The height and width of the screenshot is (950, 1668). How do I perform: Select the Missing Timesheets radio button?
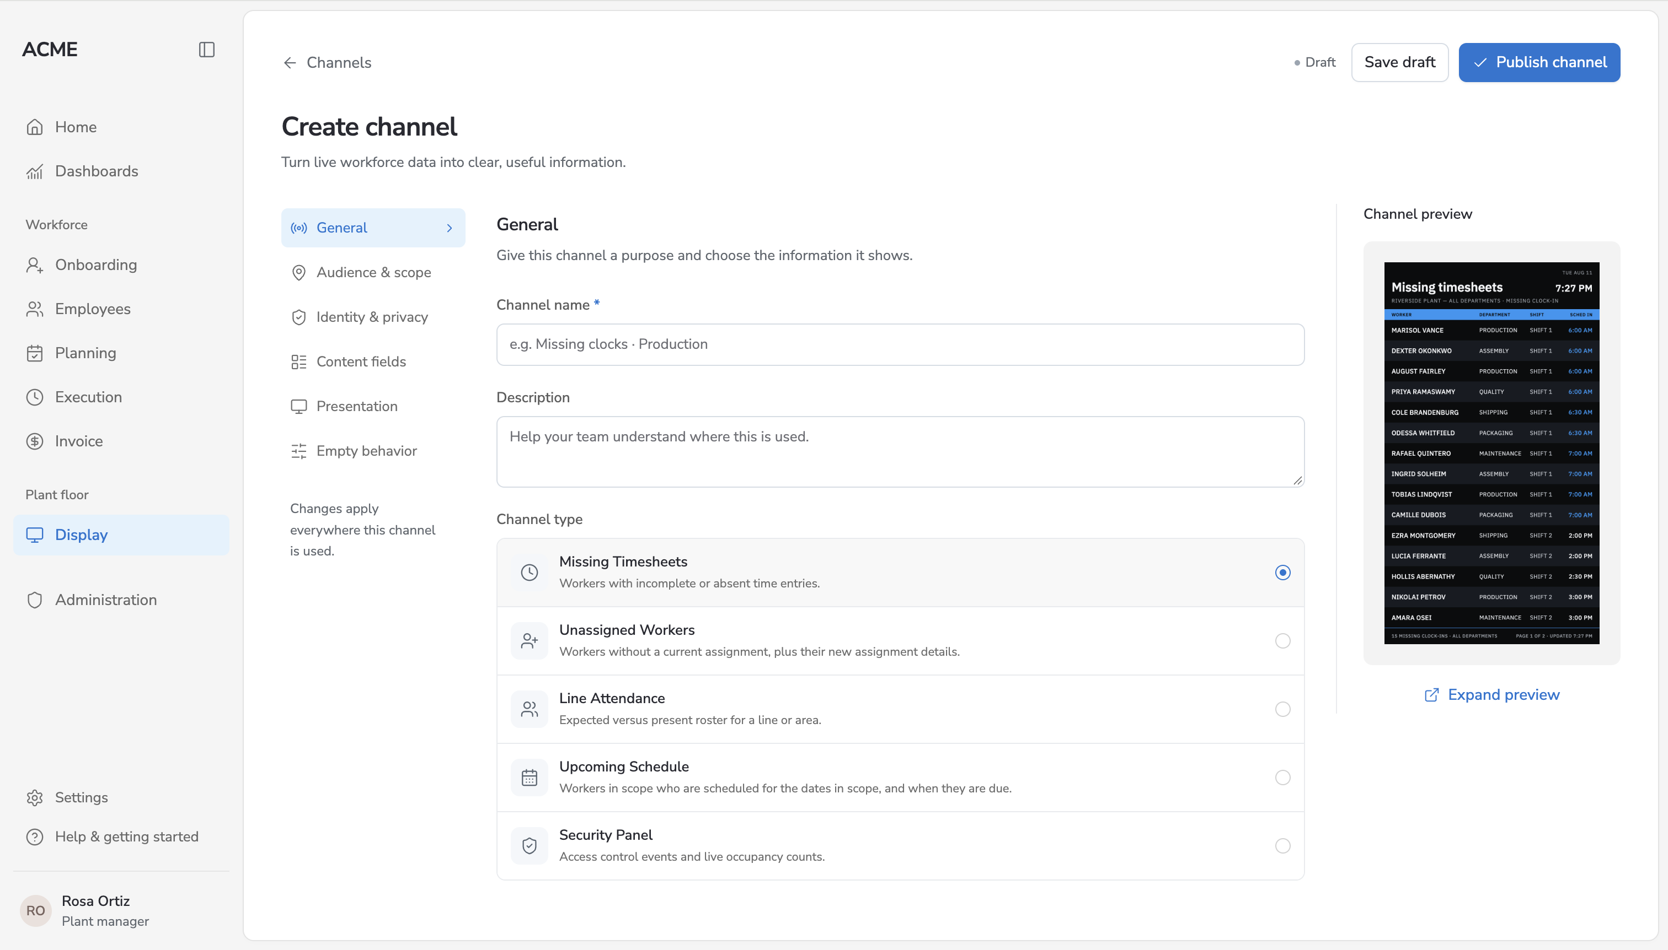(x=1282, y=572)
